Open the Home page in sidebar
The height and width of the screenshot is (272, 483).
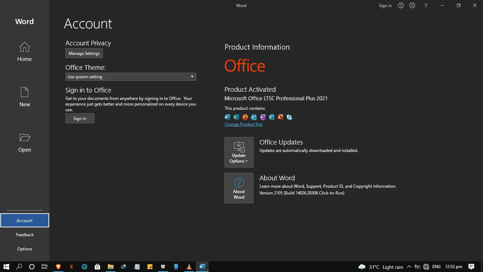pyautogui.click(x=25, y=52)
